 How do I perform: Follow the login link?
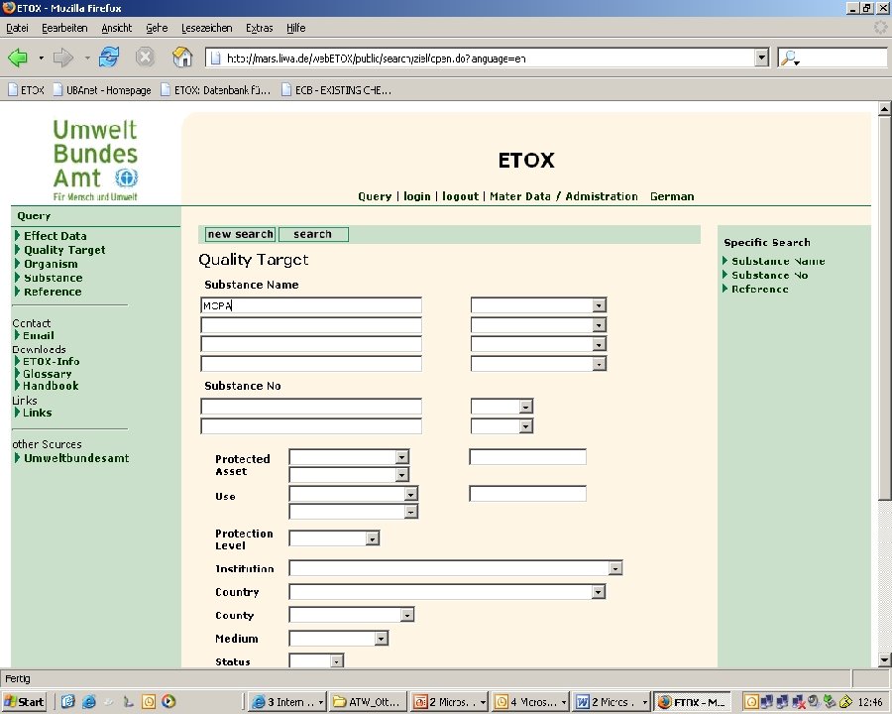point(417,196)
